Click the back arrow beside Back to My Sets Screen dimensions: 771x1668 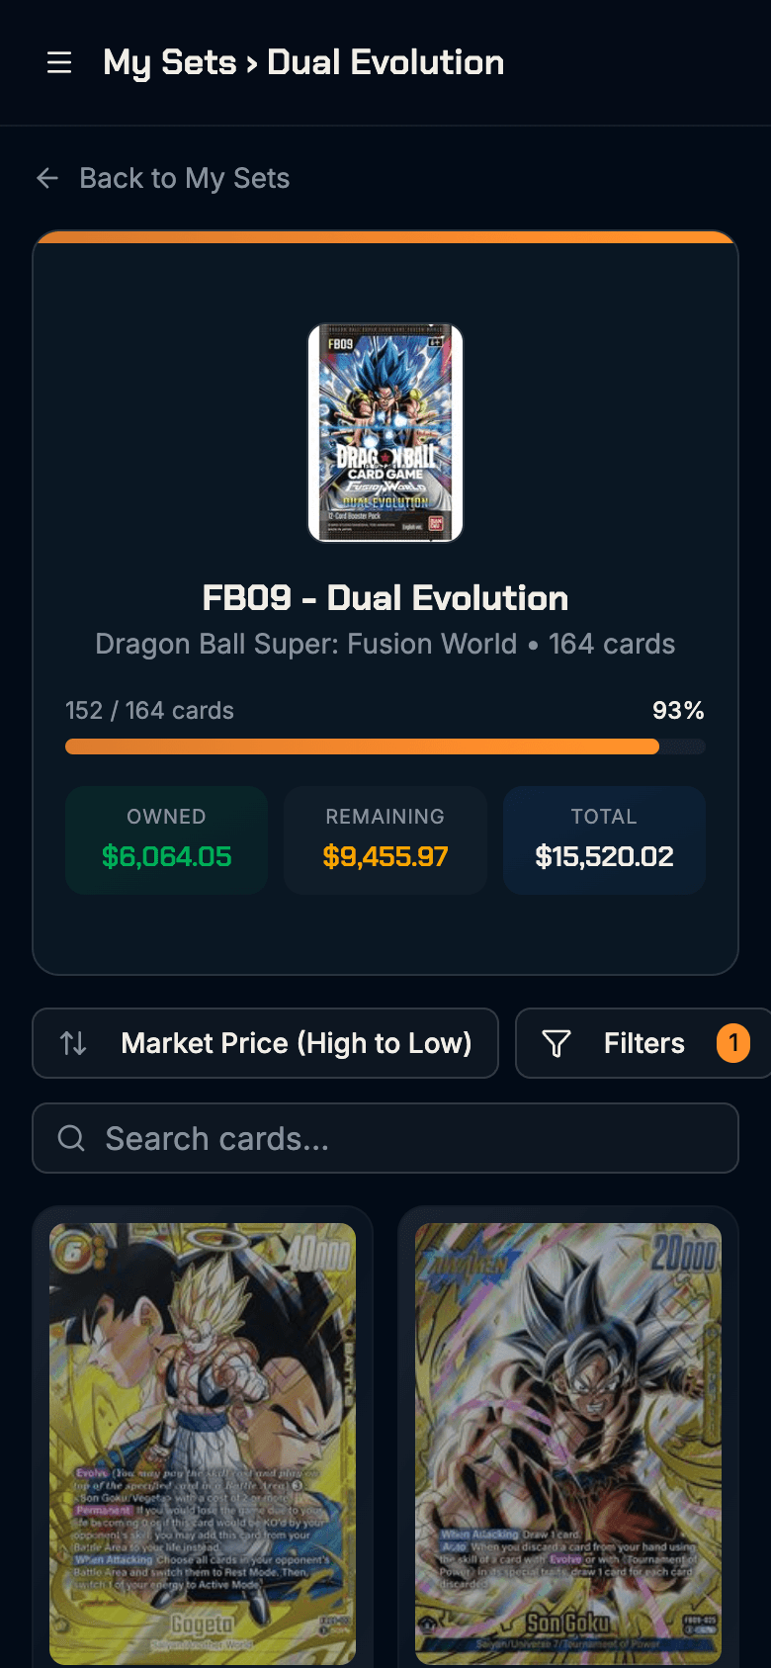[46, 178]
